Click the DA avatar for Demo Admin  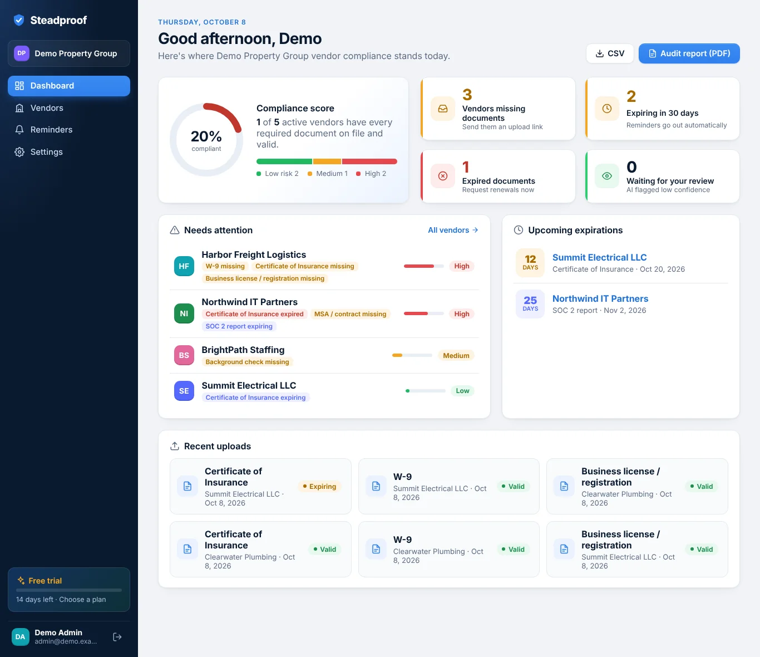[x=21, y=637]
